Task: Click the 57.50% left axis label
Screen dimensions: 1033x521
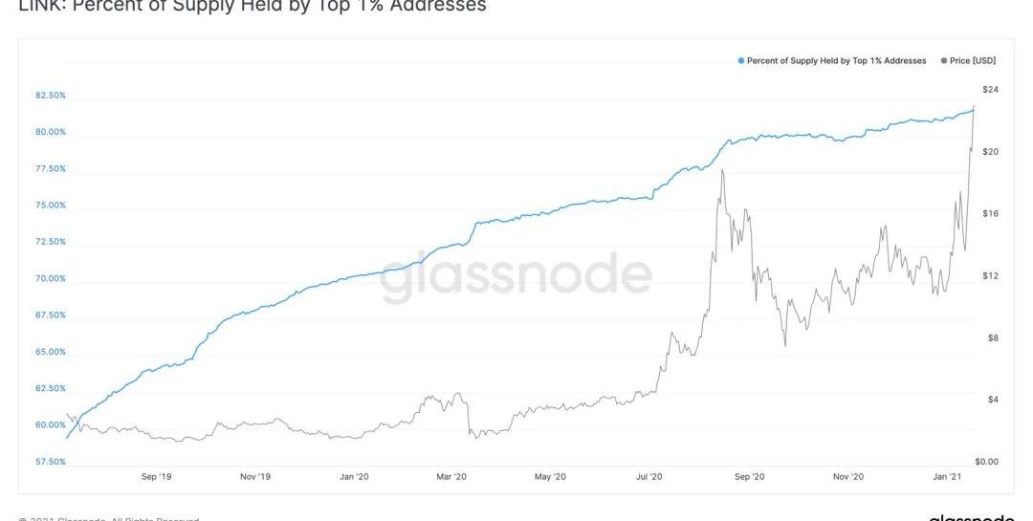Action: click(x=51, y=462)
